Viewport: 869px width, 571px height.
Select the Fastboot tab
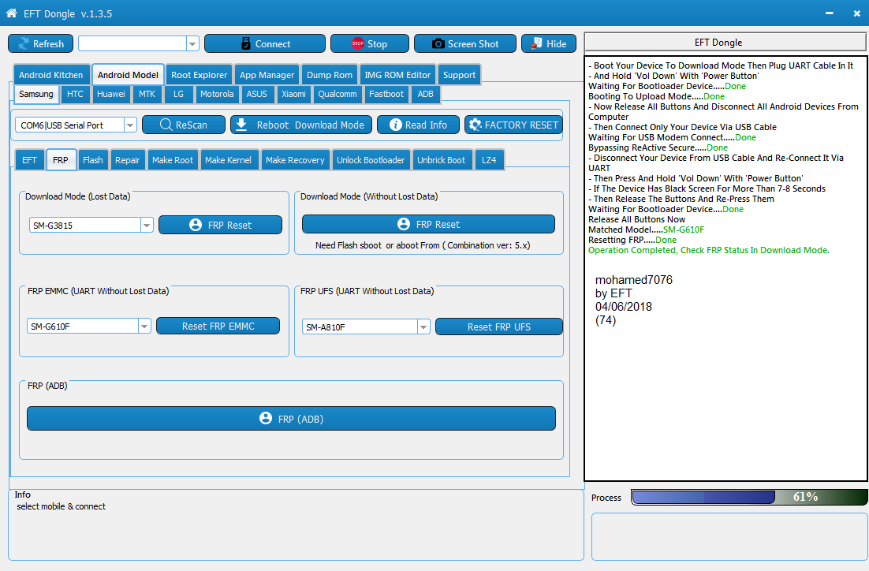coord(386,94)
